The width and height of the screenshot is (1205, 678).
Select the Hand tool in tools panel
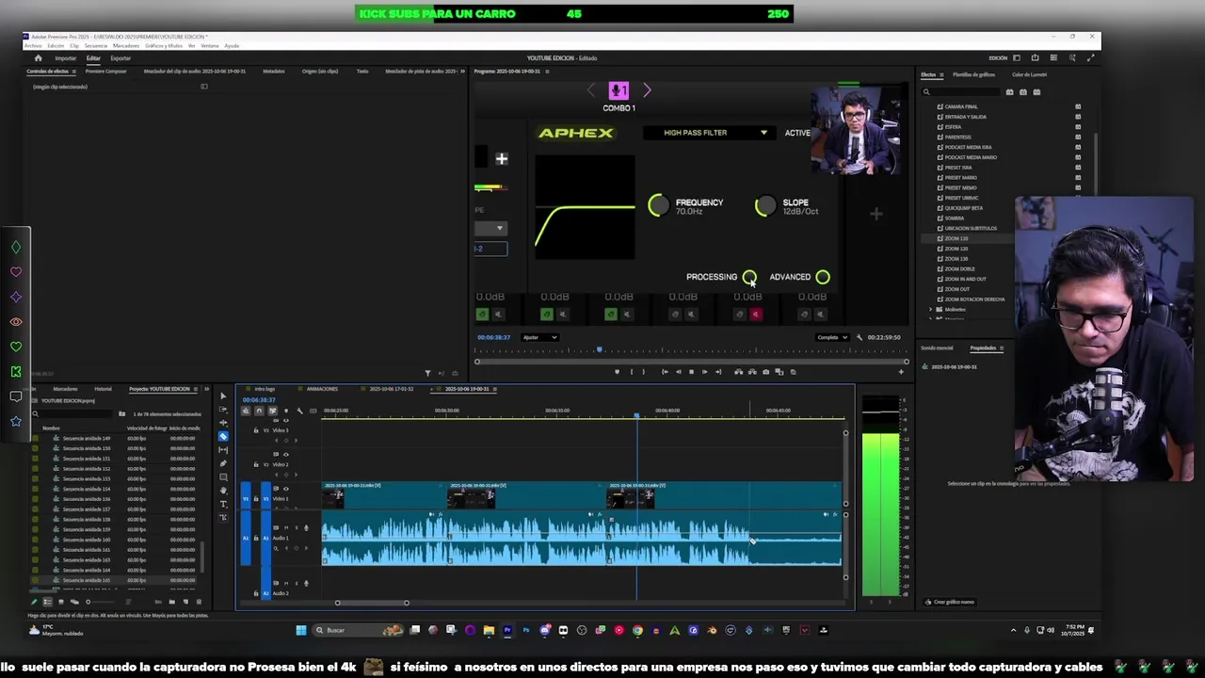pos(223,491)
